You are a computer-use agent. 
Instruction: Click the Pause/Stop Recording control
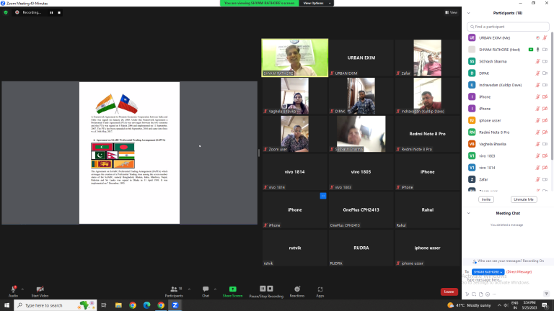(265, 289)
